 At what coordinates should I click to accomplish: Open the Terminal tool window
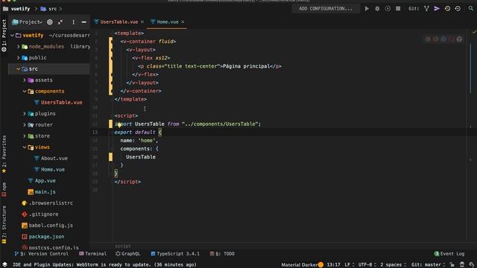click(x=92, y=254)
